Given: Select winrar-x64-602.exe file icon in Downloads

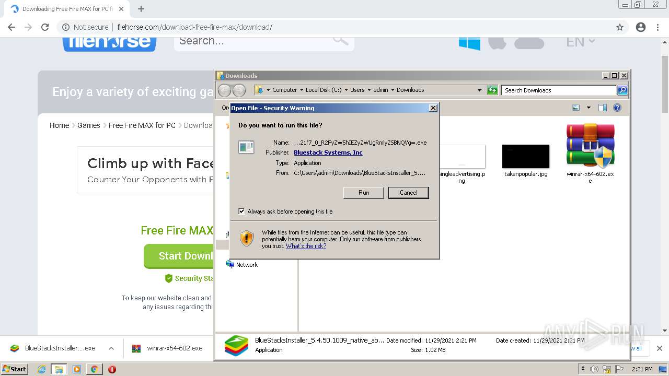Looking at the screenshot, I should [x=590, y=152].
